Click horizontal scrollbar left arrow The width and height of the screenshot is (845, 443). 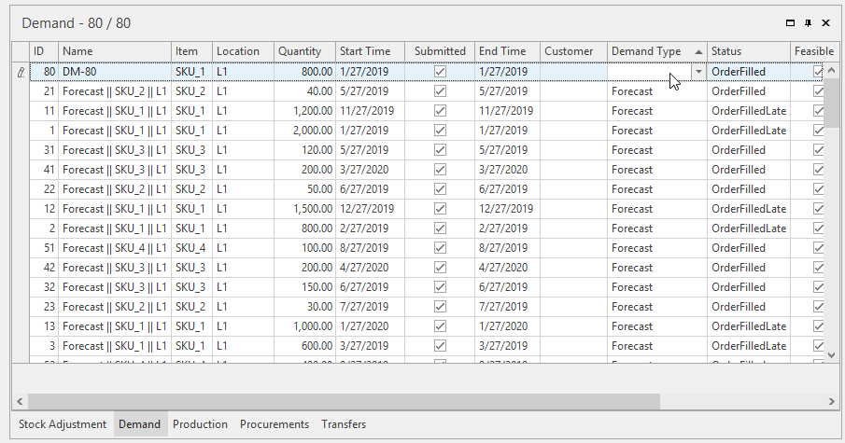pos(20,402)
